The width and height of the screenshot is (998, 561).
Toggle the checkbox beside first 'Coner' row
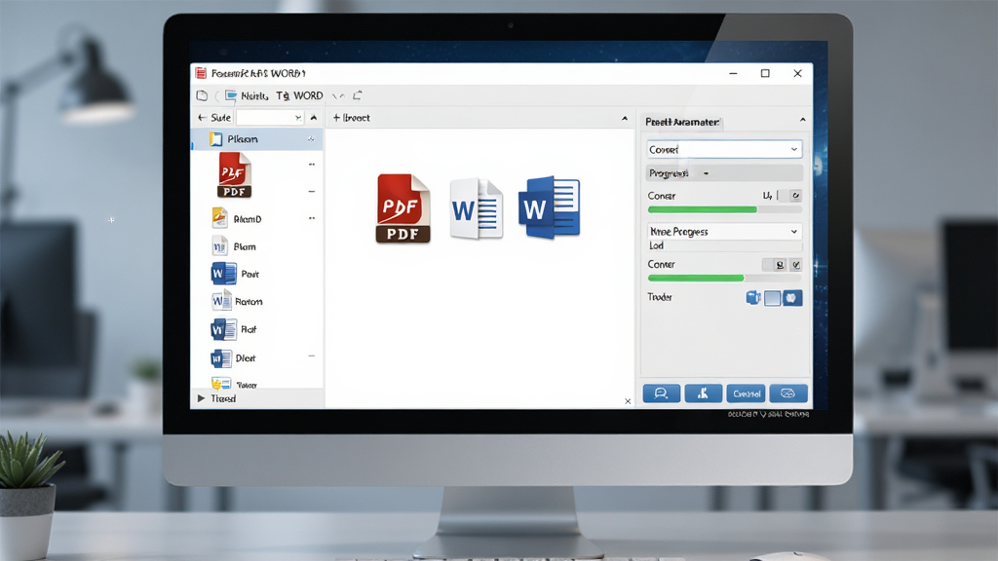pyautogui.click(x=795, y=196)
